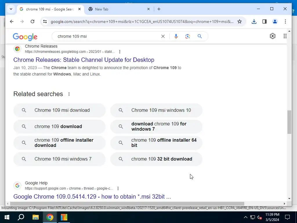Screen dimensions: 297x223
Task: Search 'chrome 109 download' suggestion
Action: (x=59, y=127)
